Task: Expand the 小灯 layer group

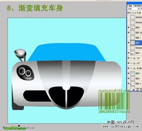Action: click(x=131, y=58)
